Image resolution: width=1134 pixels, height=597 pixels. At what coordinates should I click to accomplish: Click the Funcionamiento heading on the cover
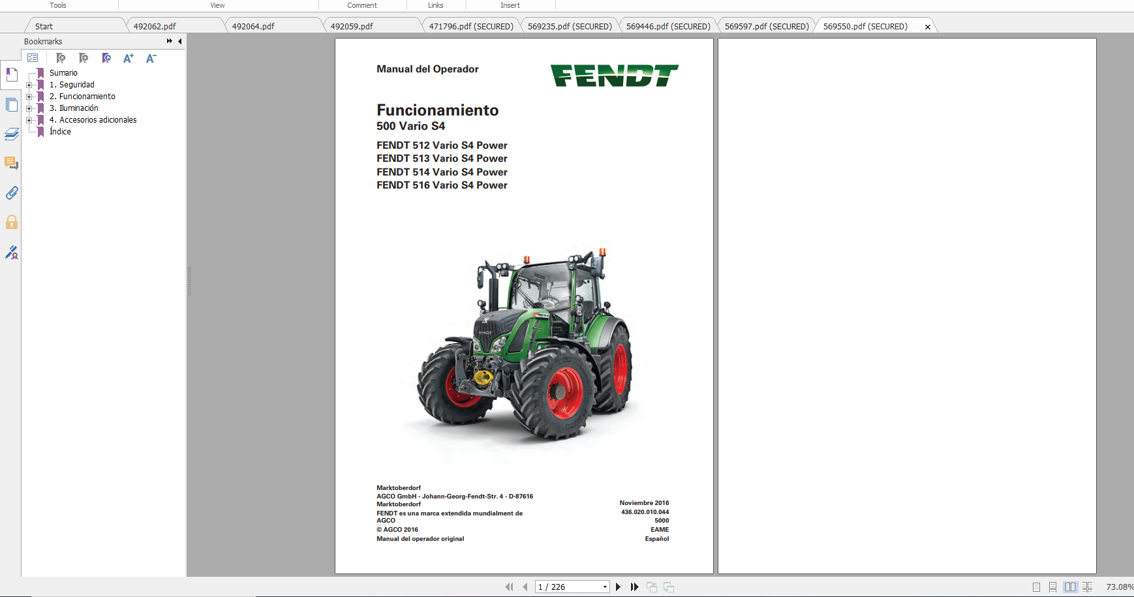[437, 110]
